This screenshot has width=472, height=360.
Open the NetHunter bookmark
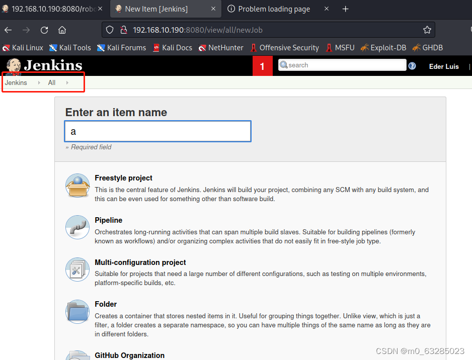(x=221, y=48)
